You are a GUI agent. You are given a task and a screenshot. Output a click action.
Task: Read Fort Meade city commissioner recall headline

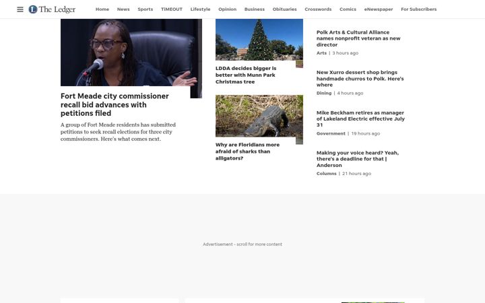(x=115, y=104)
